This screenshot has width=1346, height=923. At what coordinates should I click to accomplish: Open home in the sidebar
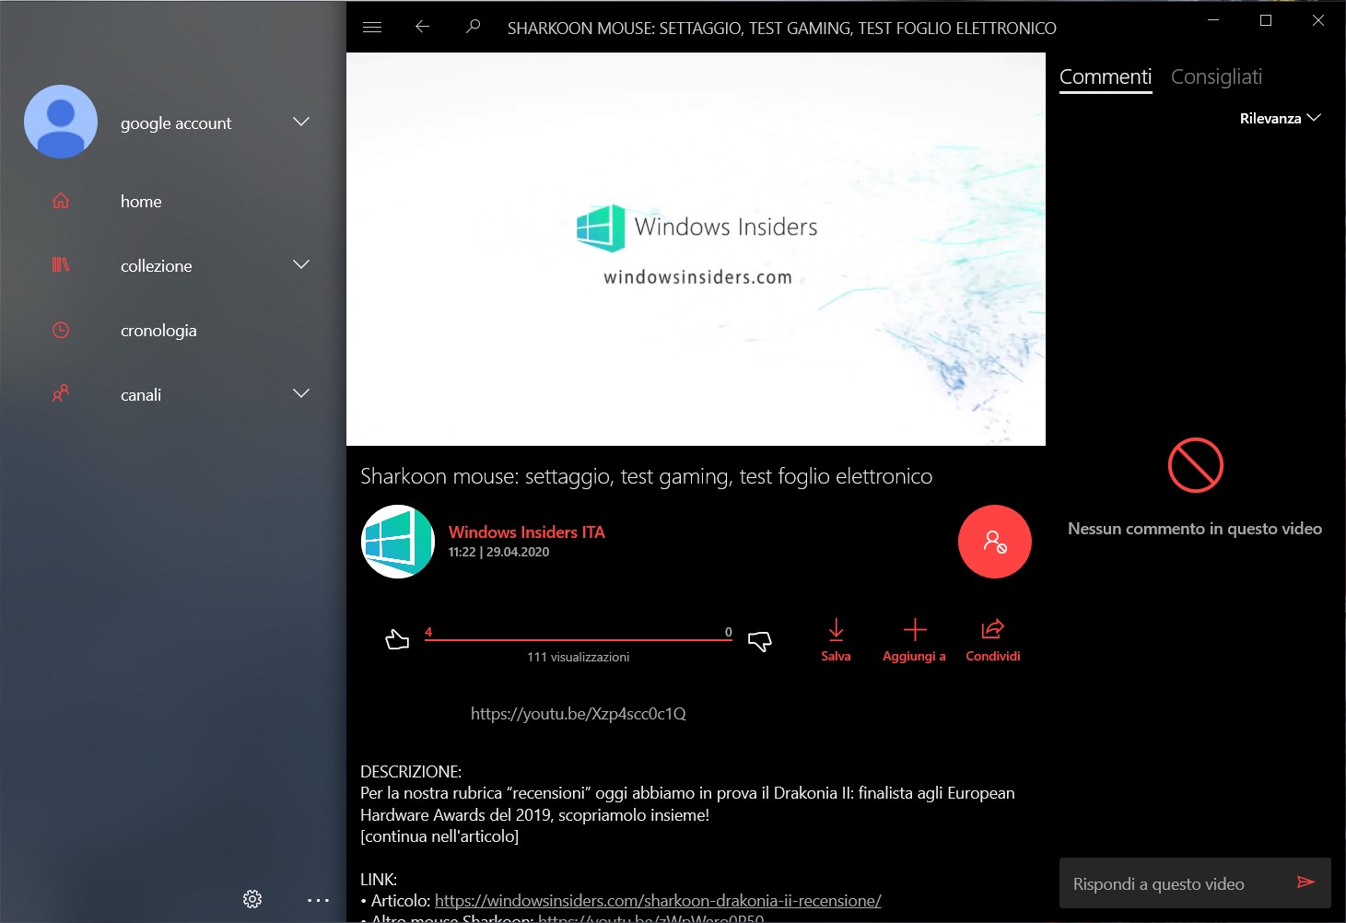click(141, 202)
